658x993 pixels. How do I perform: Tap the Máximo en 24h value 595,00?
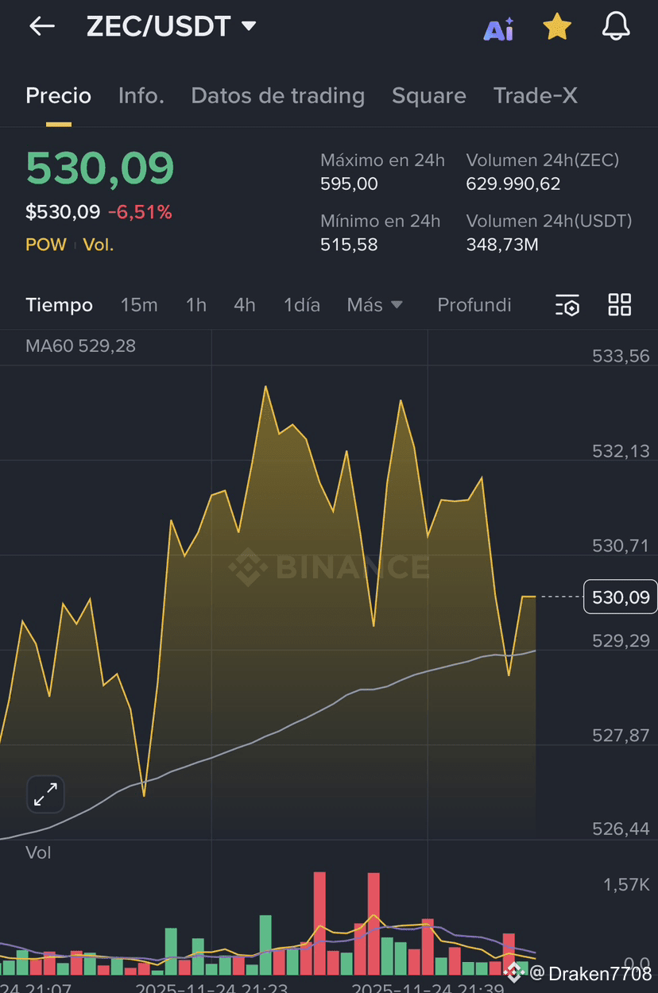click(x=349, y=184)
